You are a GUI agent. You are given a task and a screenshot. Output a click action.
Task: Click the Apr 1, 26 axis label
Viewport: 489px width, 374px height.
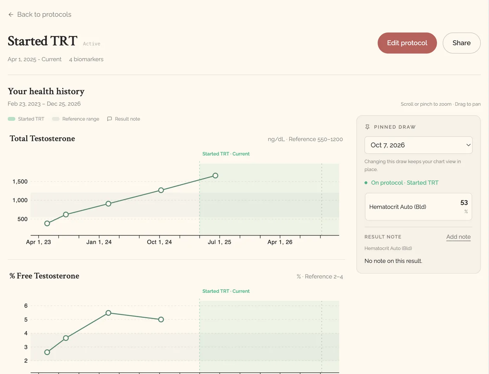[x=280, y=242]
